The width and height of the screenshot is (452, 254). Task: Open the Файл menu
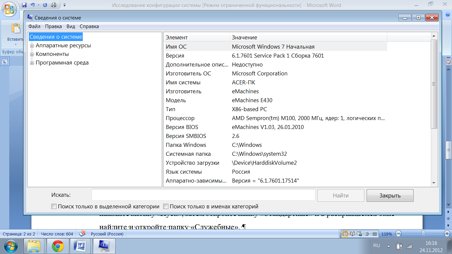34,26
